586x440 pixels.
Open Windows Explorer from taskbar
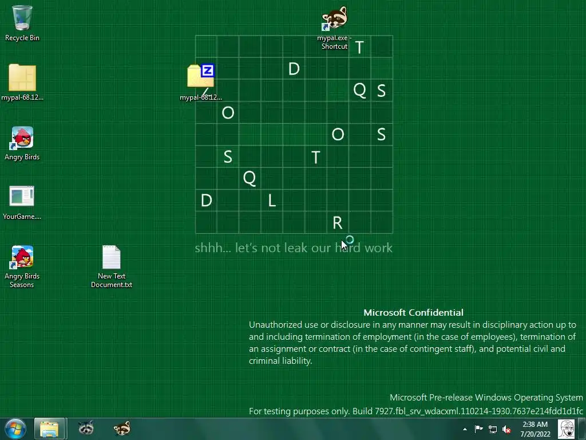click(x=50, y=429)
